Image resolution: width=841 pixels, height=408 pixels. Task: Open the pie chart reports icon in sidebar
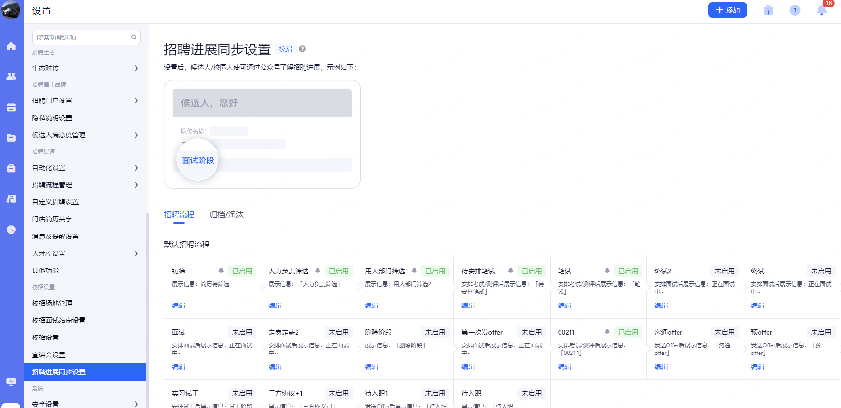[x=11, y=229]
